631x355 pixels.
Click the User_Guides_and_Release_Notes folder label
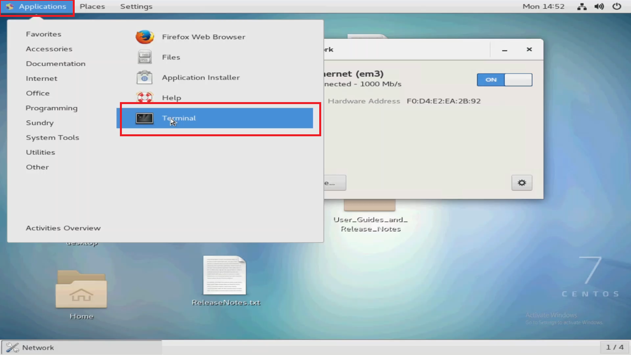point(370,224)
